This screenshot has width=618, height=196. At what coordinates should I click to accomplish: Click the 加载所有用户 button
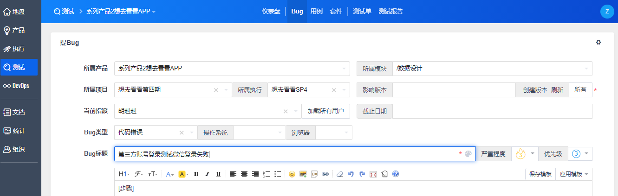[325, 111]
